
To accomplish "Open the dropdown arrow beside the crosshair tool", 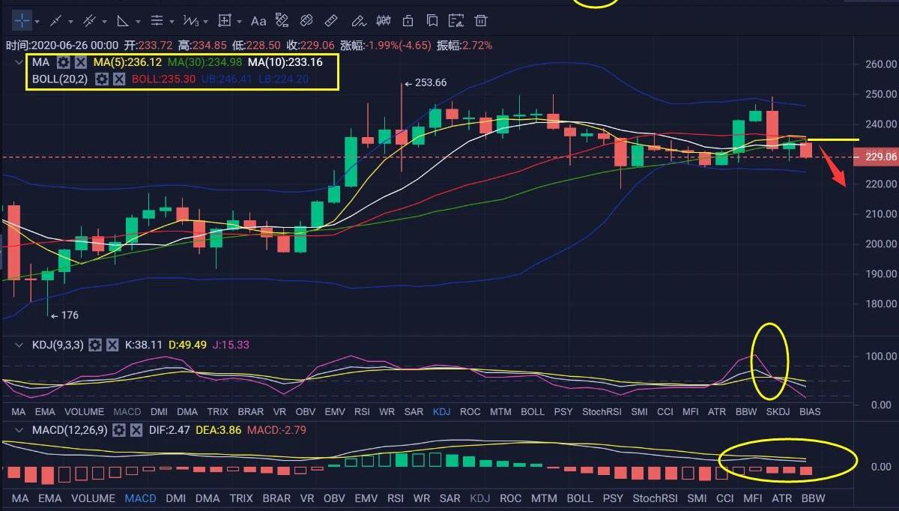I will click(39, 21).
